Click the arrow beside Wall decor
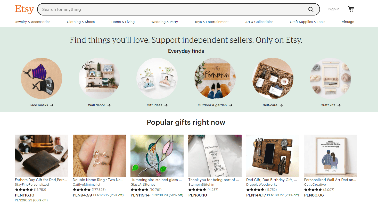The width and height of the screenshot is (378, 205). pyautogui.click(x=110, y=105)
